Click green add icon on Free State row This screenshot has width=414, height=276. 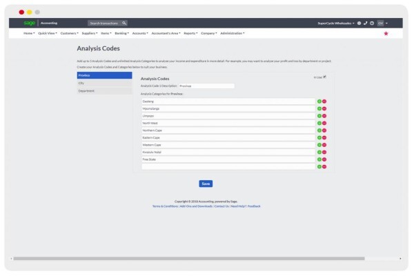pyautogui.click(x=319, y=159)
